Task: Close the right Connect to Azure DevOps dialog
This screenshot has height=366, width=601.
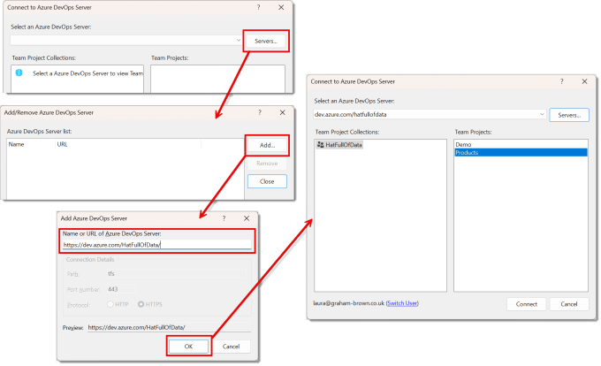Action: point(584,81)
